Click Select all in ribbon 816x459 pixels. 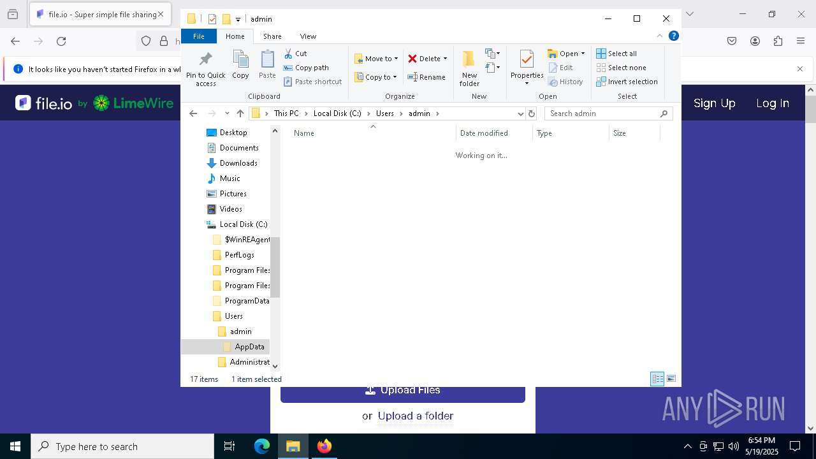tap(616, 54)
